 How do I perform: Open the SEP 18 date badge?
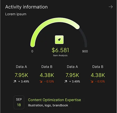(19, 102)
